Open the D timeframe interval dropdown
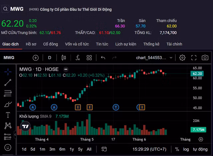The width and height of the screenshot is (213, 156). coord(50,58)
